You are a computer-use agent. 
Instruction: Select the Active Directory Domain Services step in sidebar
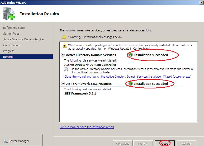click(24, 39)
